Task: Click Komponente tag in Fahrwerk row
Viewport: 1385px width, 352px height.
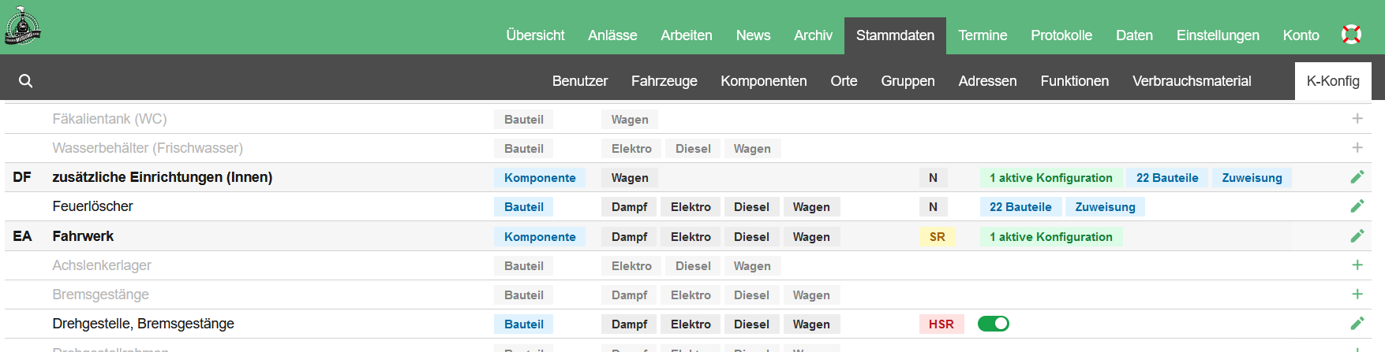Action: [540, 237]
